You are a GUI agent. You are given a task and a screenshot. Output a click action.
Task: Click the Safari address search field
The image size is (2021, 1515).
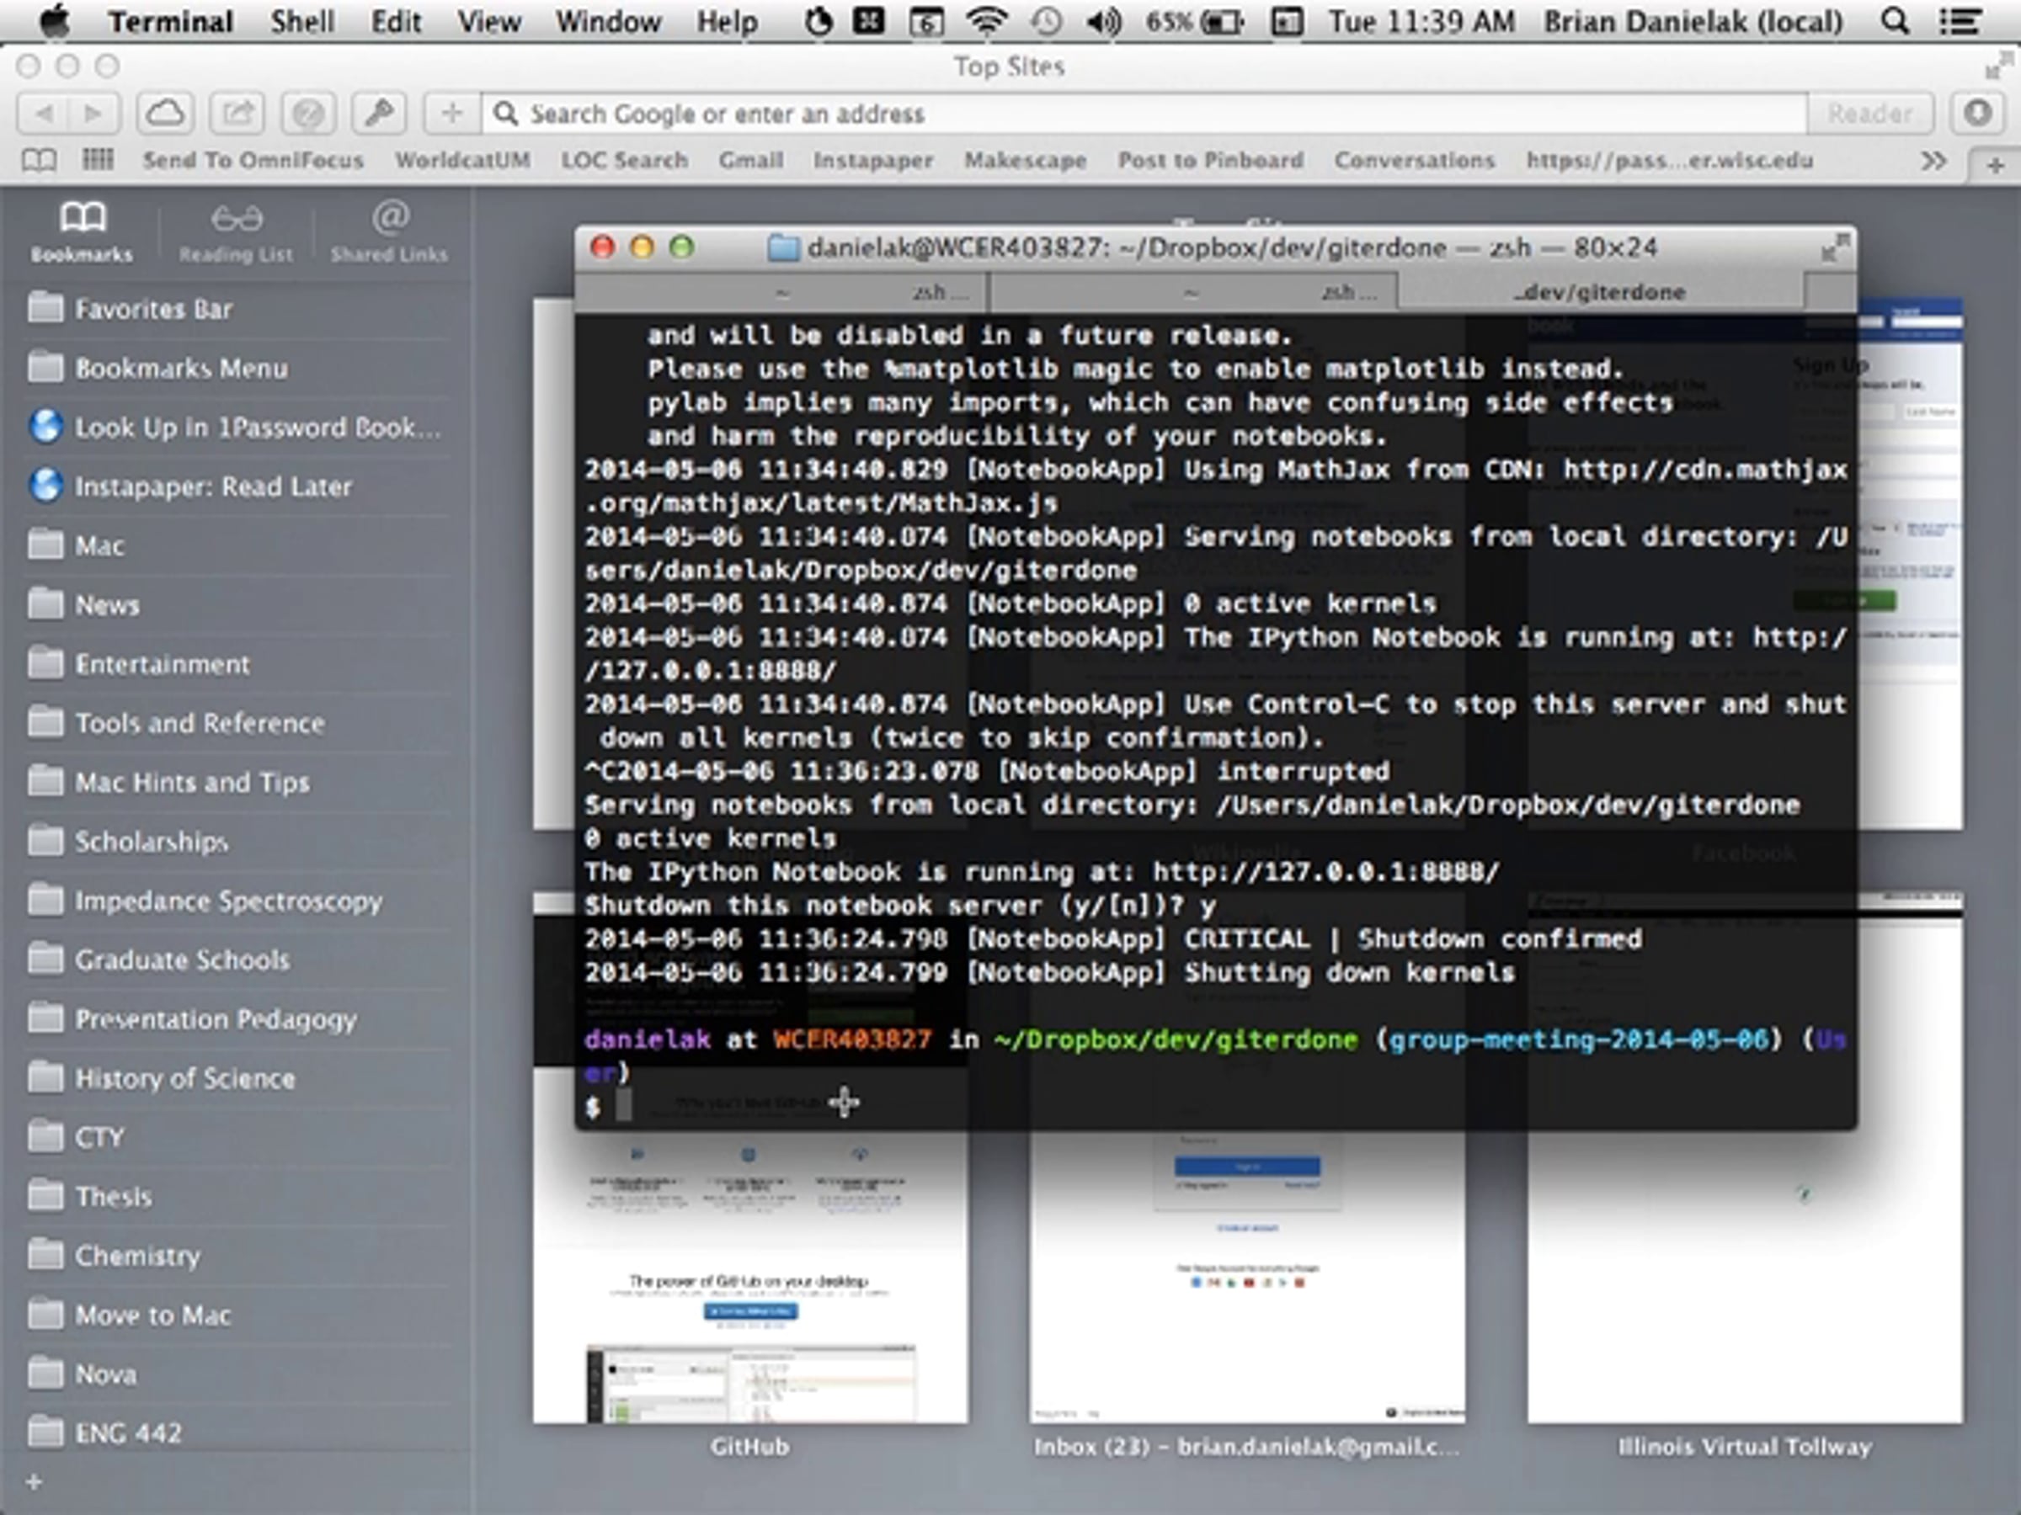(1144, 114)
